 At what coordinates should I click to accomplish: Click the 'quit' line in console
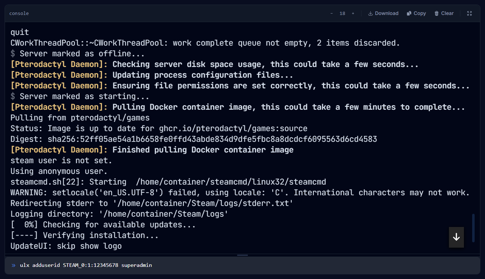tap(20, 32)
